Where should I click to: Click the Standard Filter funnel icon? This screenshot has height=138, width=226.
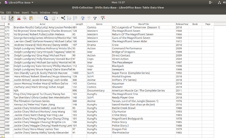click(x=95, y=18)
